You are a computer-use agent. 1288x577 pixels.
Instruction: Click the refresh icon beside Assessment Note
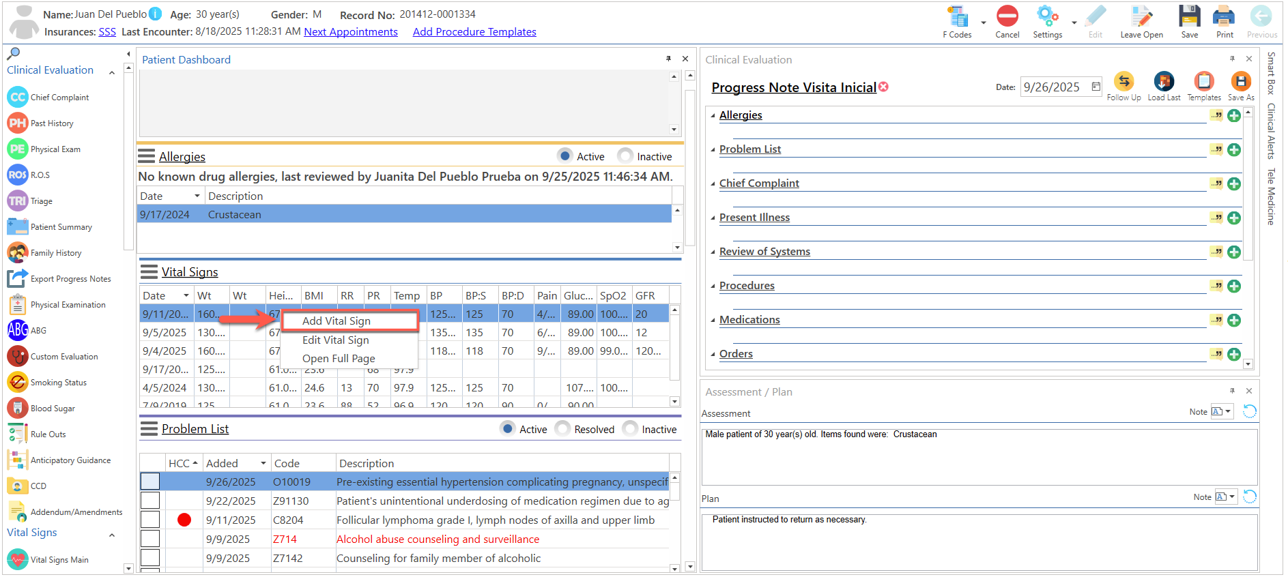click(x=1249, y=411)
